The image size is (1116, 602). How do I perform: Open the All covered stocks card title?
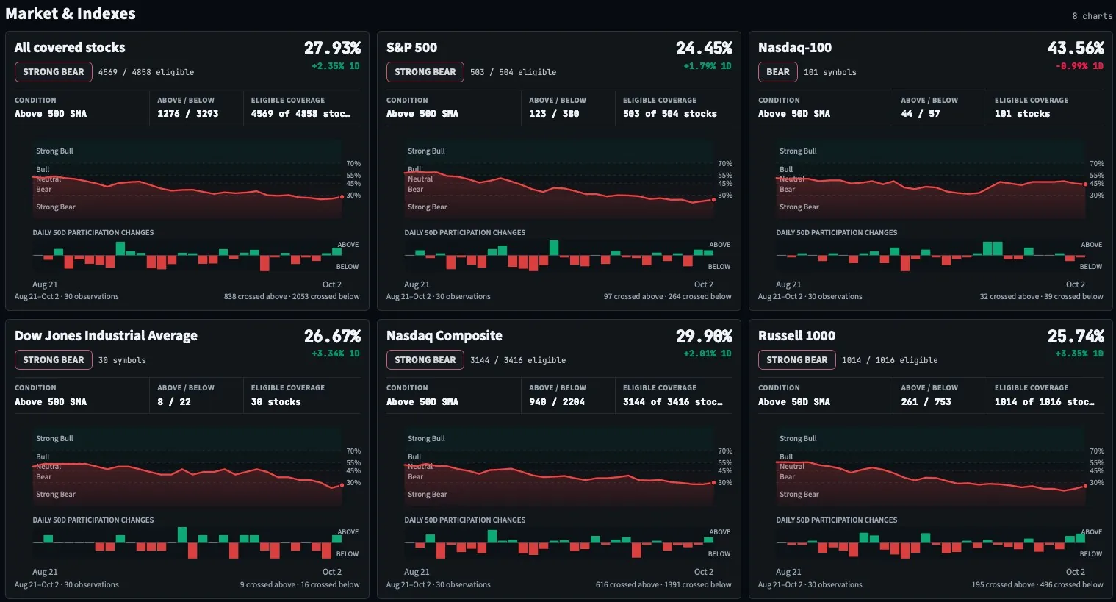70,48
